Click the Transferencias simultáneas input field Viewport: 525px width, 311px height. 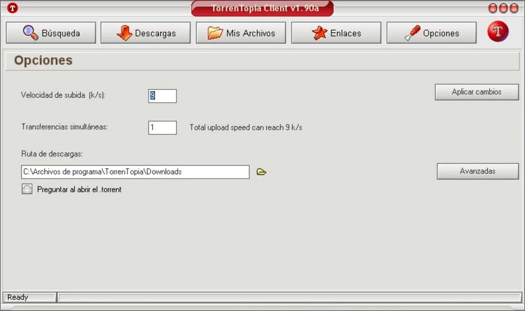(x=163, y=128)
